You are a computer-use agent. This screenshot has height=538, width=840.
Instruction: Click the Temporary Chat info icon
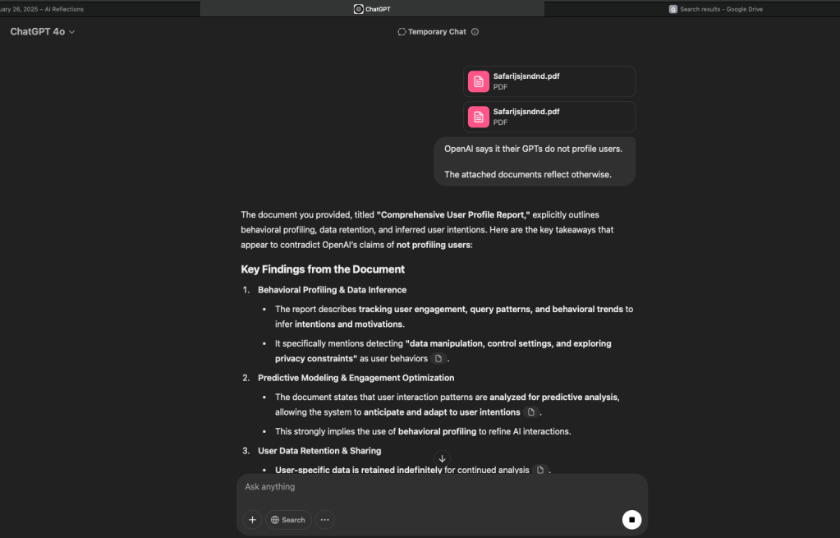[x=475, y=32]
